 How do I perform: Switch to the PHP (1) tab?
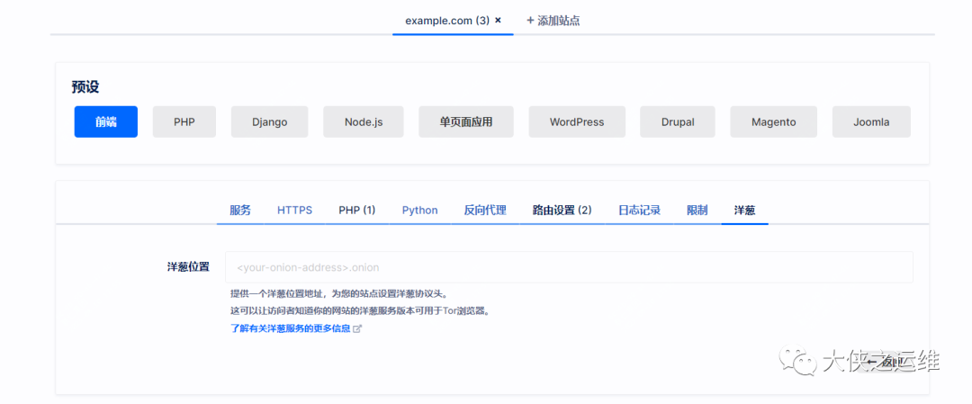click(x=357, y=210)
